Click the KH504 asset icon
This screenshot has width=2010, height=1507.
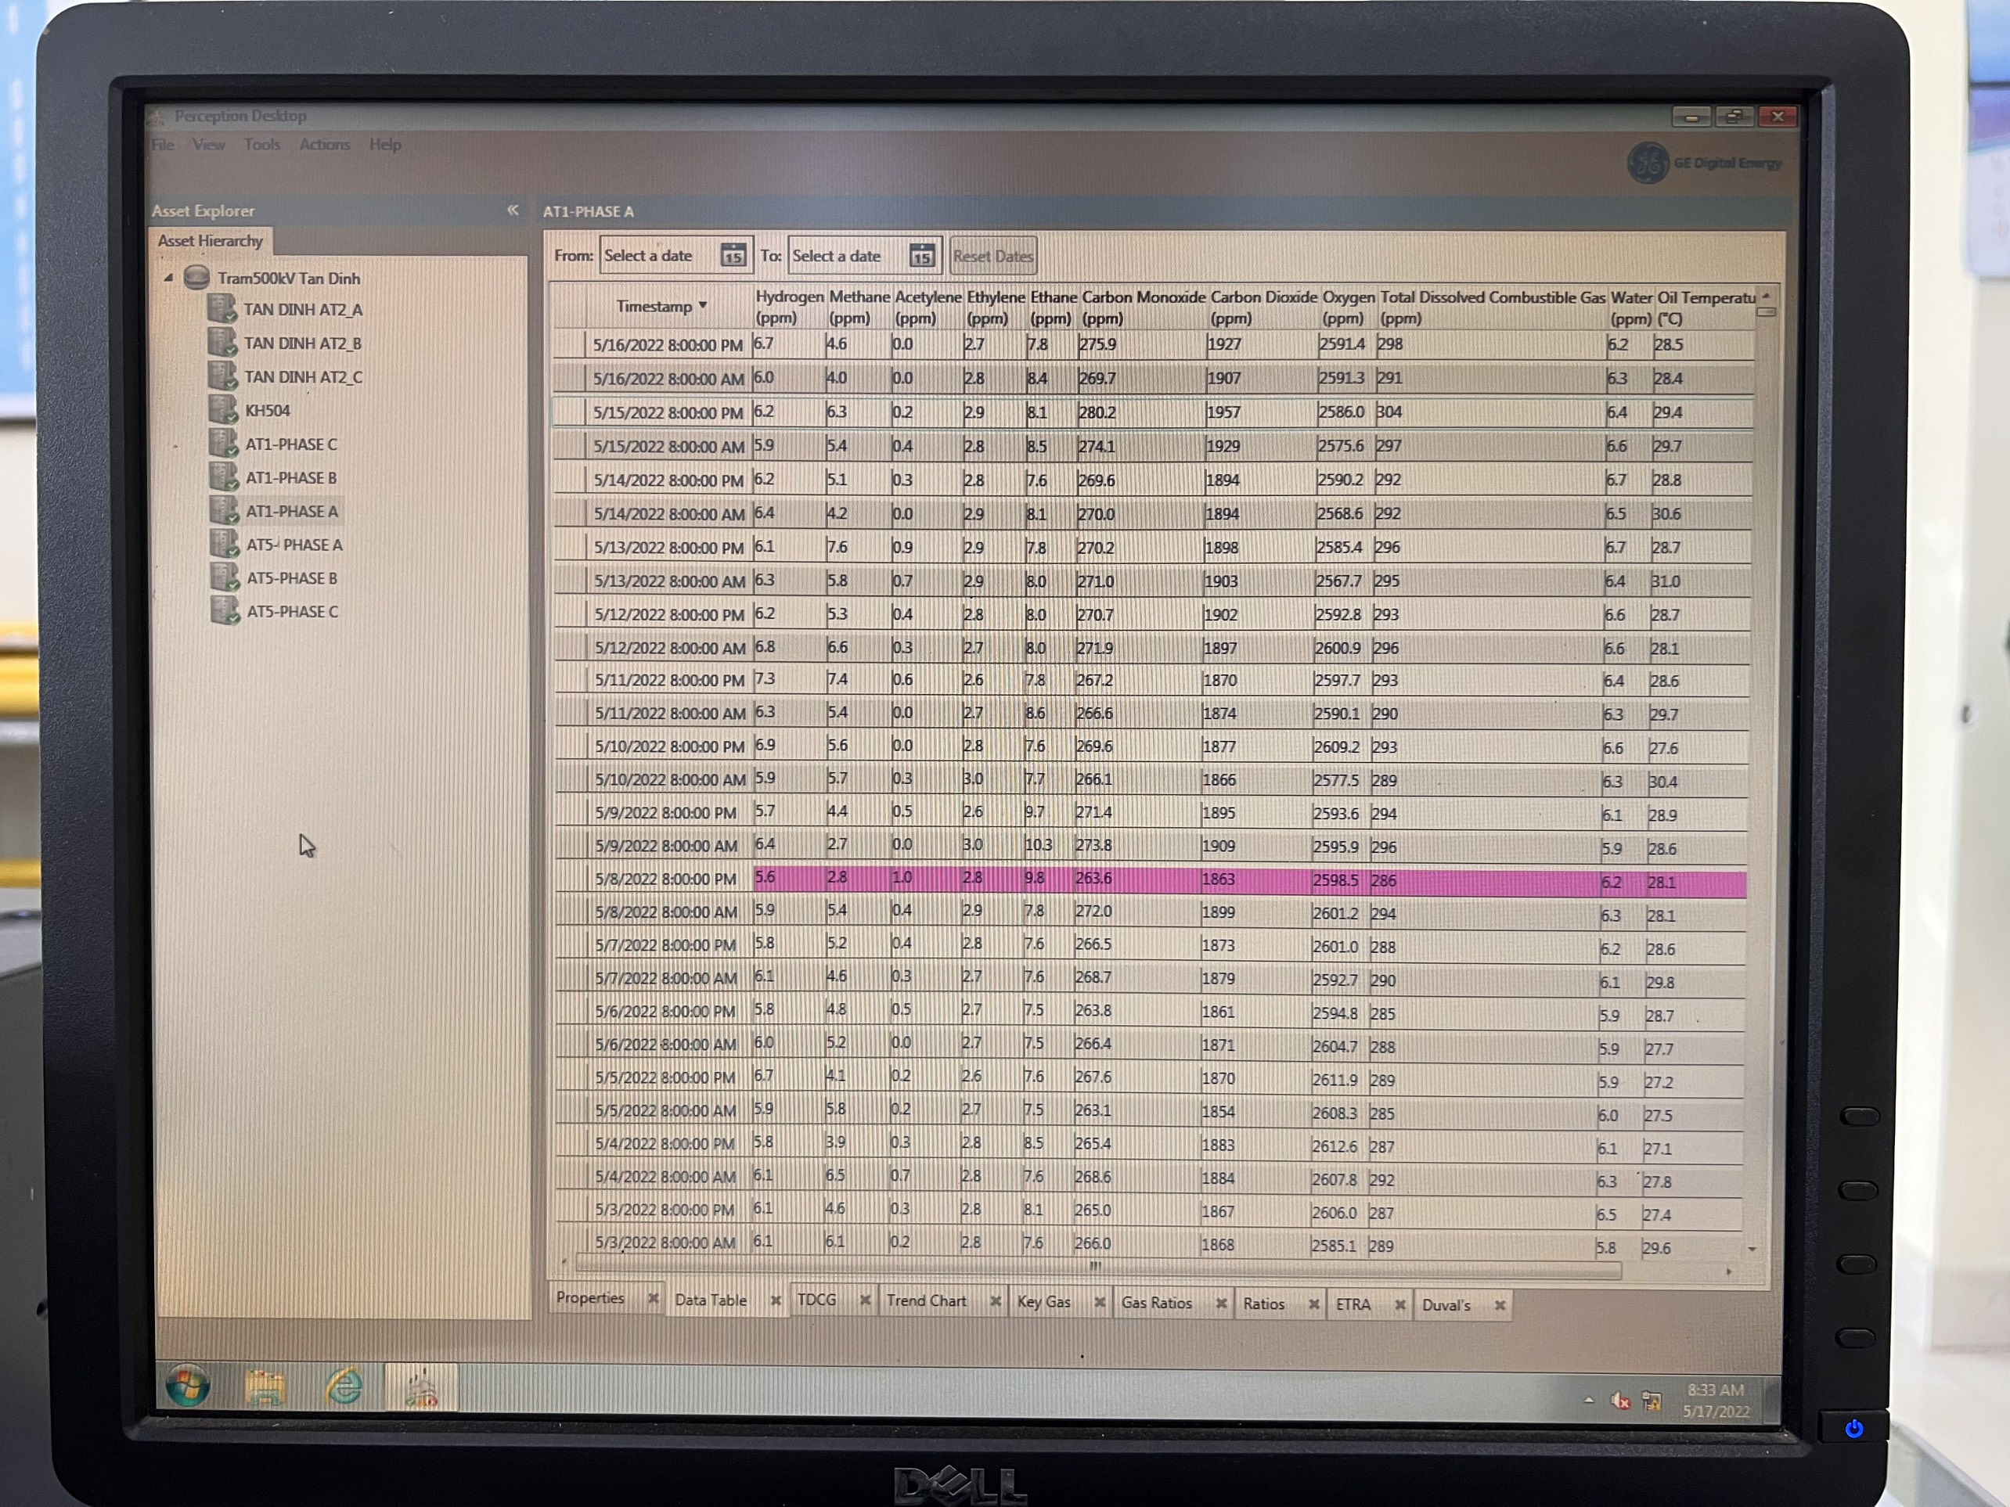(x=224, y=410)
